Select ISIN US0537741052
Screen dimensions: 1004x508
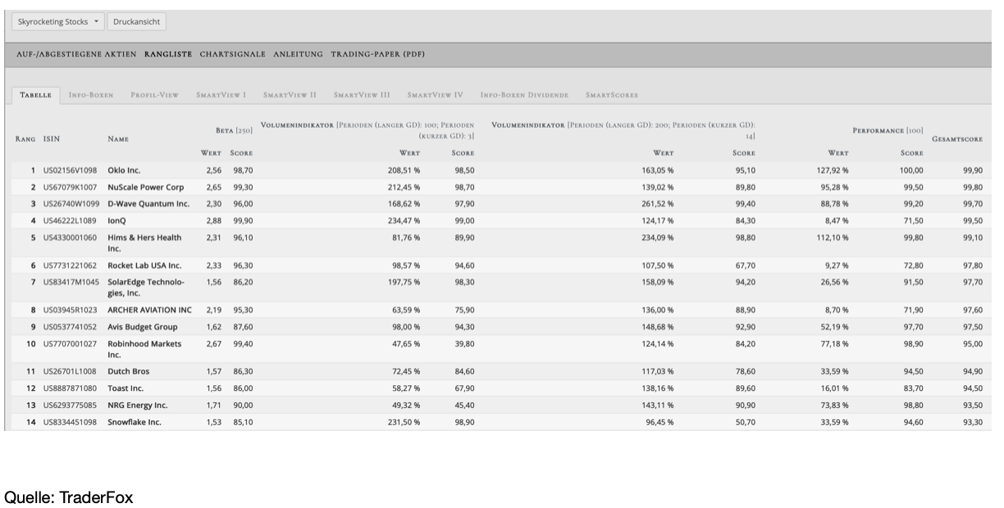pyautogui.click(x=70, y=327)
